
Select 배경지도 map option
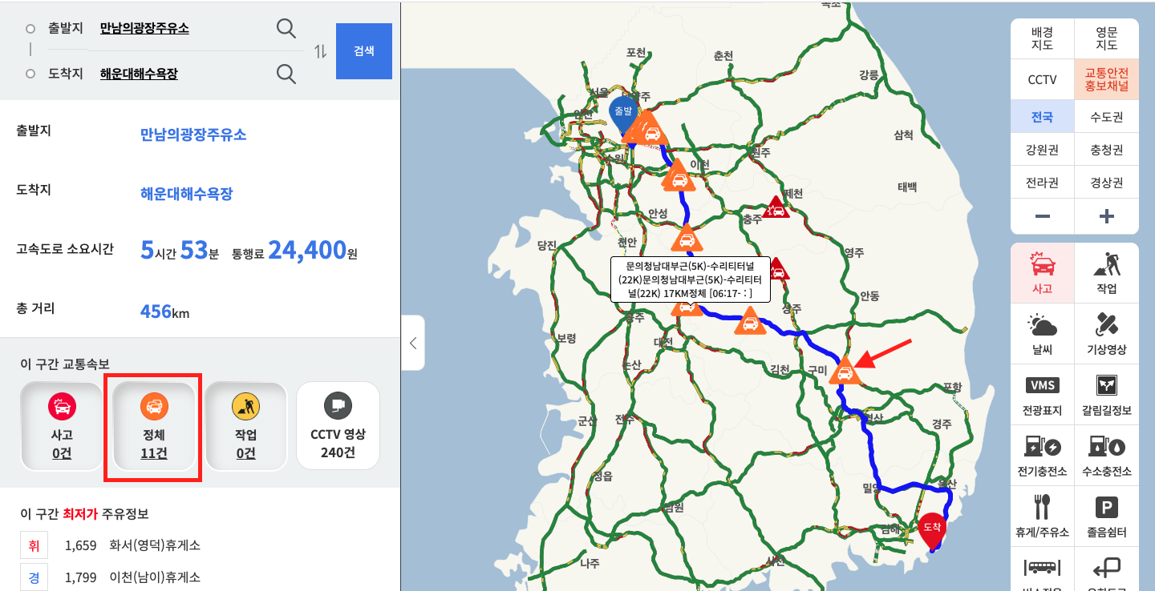point(1043,38)
